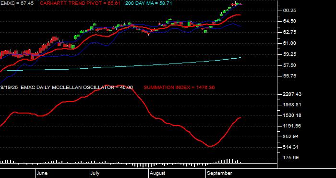This screenshot has height=178, width=336.
Task: Select the July month marker
Action: 95,173
